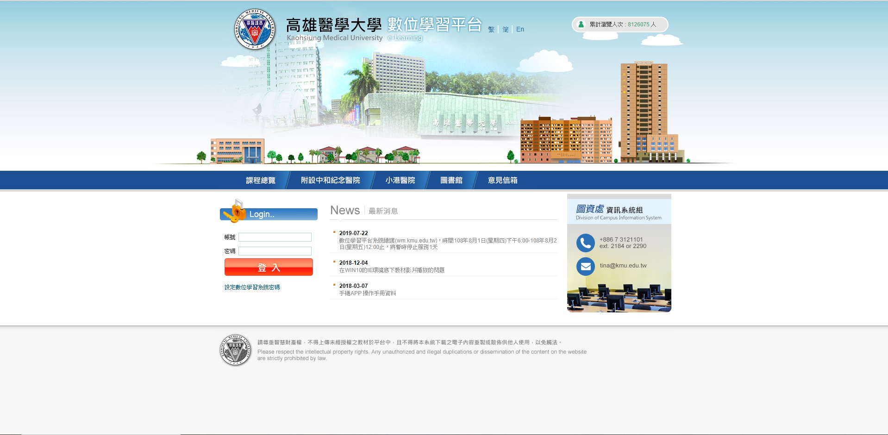The height and width of the screenshot is (435, 888).
Task: Click the 圖資處 資訊系統組 banner
Action: [619, 212]
